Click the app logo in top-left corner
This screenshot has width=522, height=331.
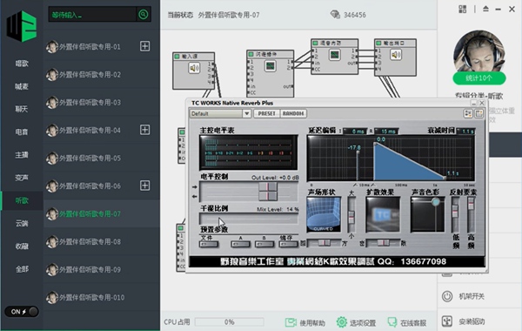22,27
